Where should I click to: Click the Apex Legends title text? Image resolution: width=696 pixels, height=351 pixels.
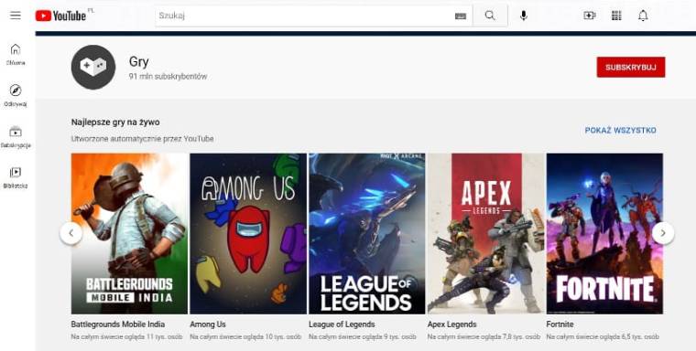tap(451, 324)
